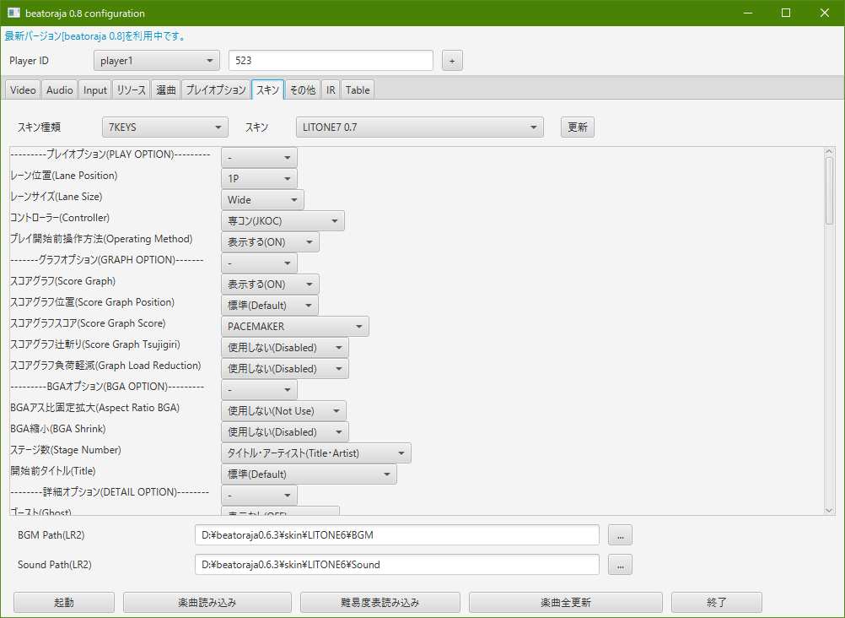This screenshot has height=618, width=845.
Task: Open the Score Graph 表示する(ON) dropdown
Action: tap(270, 285)
